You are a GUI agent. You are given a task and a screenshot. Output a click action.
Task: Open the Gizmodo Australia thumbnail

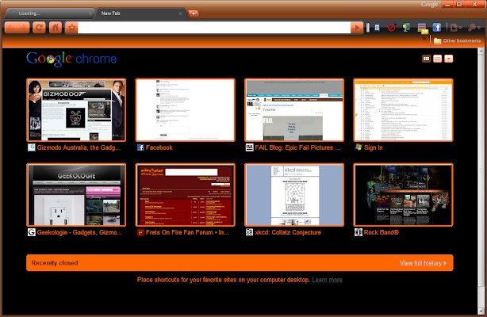[76, 110]
